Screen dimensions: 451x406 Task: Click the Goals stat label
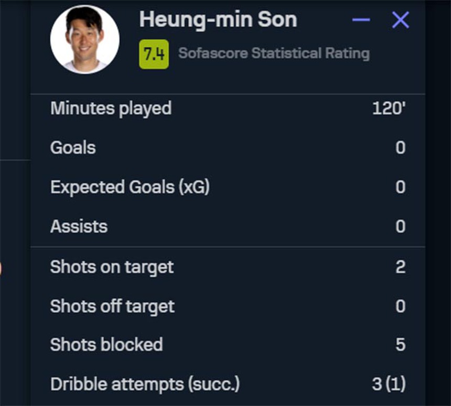[72, 148]
